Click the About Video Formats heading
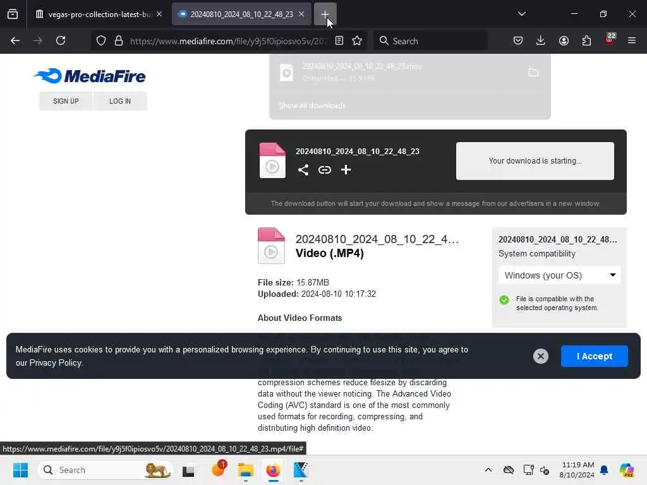647x485 pixels. (299, 318)
